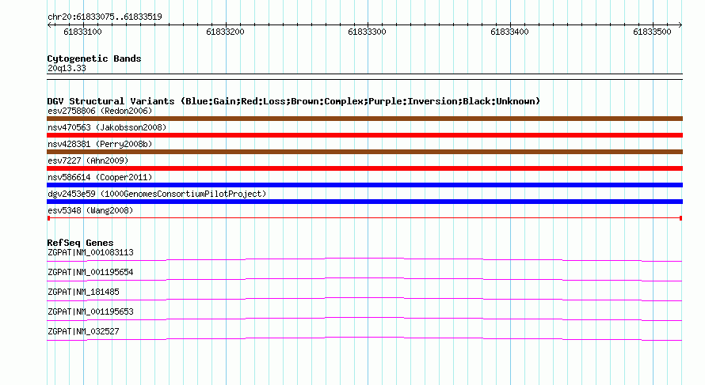Click variant label esv5348 (Wang2008)
Screen dimensions: 705x385
90,210
